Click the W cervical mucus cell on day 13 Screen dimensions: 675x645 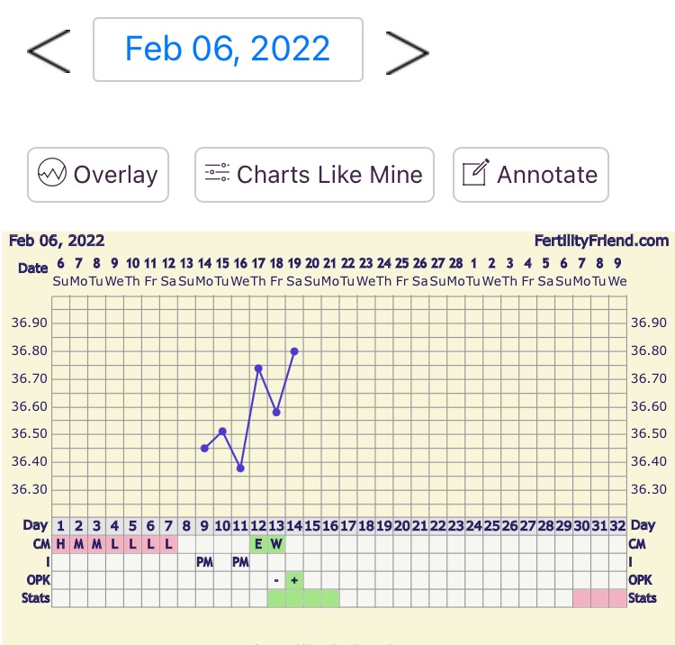276,543
